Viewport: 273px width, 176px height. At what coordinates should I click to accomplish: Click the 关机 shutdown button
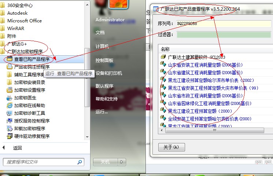tap(106, 162)
